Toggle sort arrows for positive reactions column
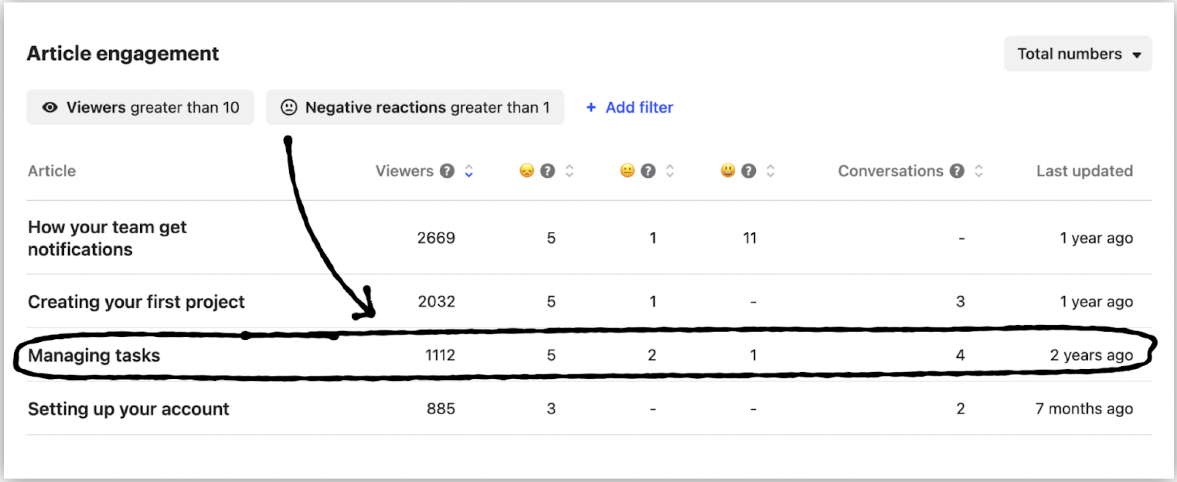 pyautogui.click(x=770, y=171)
